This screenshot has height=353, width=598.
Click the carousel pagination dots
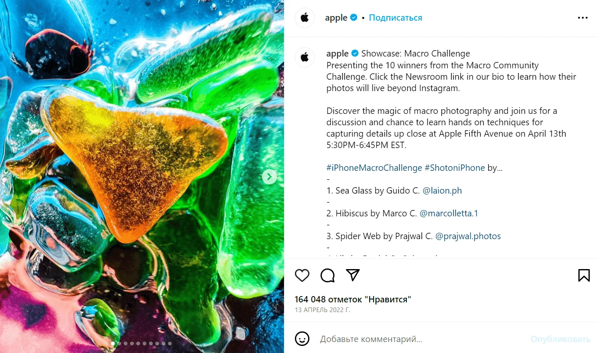coord(141,344)
